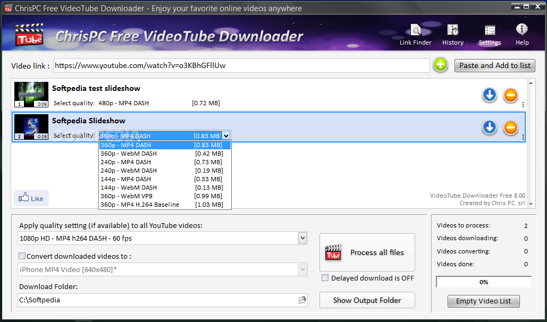Click the 480p - MP4 DASH quality text

(x=123, y=103)
